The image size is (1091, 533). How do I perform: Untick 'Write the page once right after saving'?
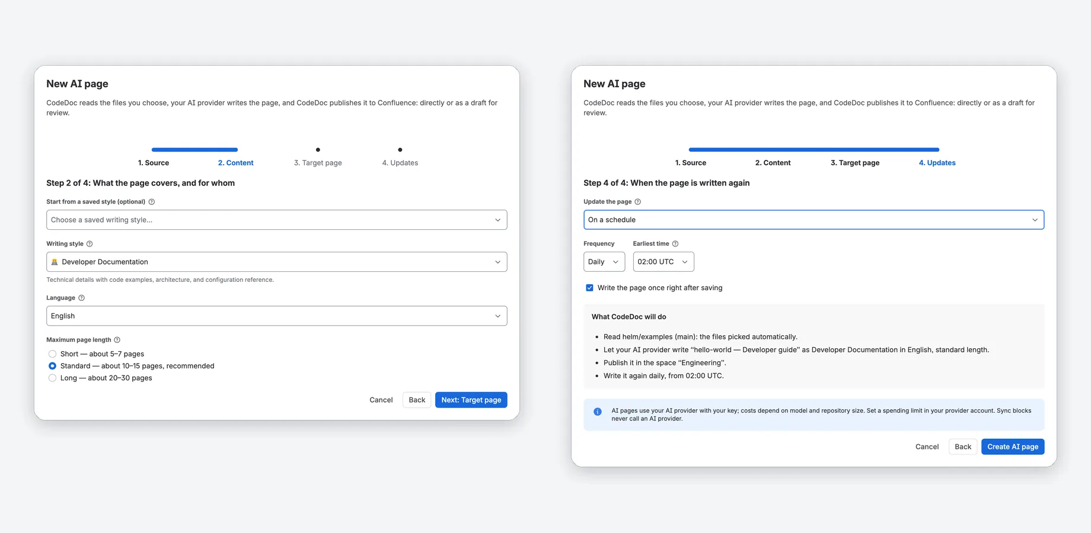pos(589,288)
